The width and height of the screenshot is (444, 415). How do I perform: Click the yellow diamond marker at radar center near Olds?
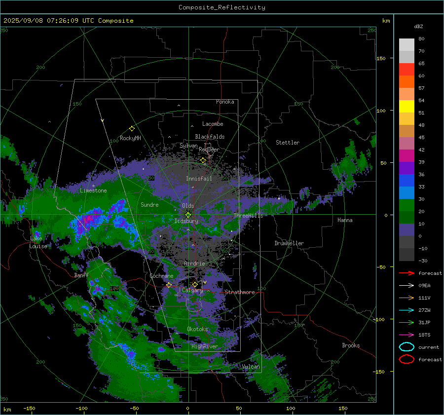188,215
